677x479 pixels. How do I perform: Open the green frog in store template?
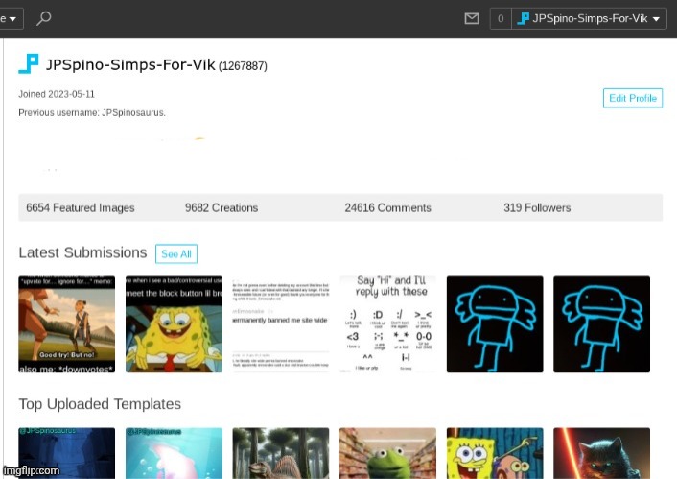coord(387,453)
